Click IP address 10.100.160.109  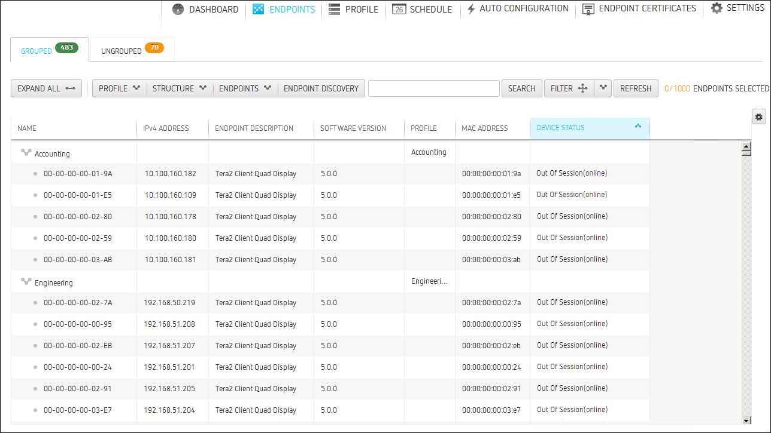[171, 195]
